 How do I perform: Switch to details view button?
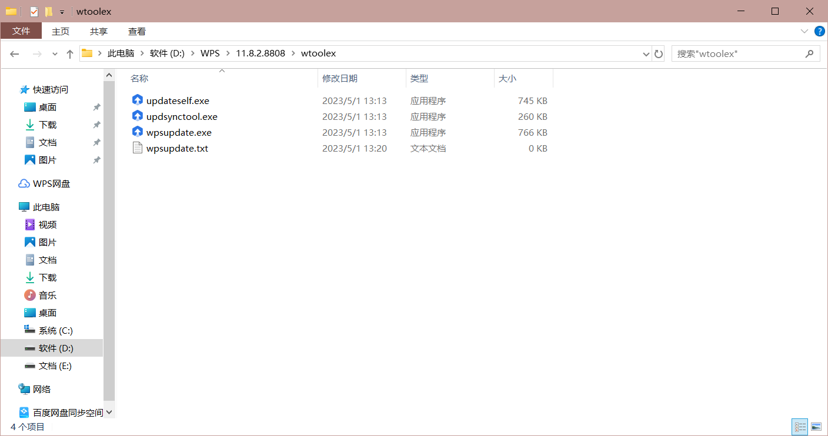click(800, 427)
